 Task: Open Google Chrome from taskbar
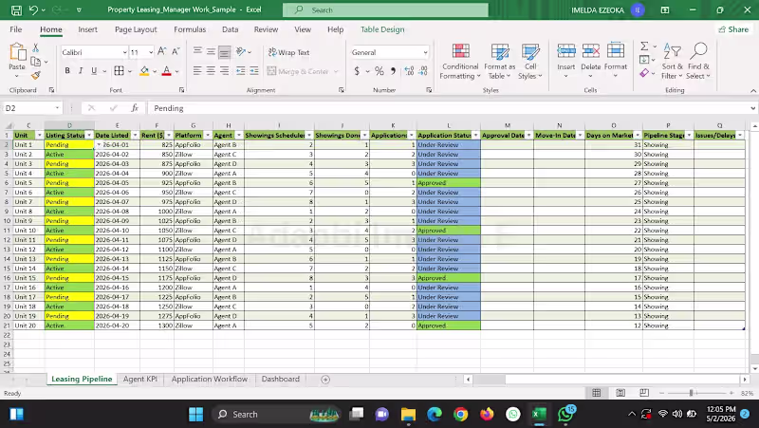pyautogui.click(x=461, y=415)
